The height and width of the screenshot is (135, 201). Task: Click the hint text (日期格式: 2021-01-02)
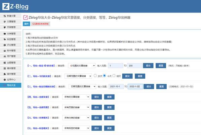pyautogui.click(x=181, y=86)
